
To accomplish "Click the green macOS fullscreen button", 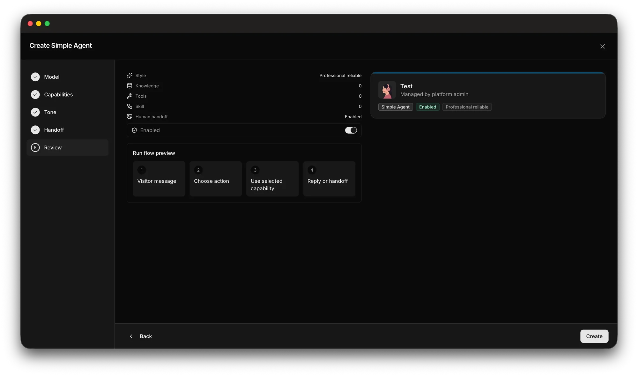I will pyautogui.click(x=47, y=24).
